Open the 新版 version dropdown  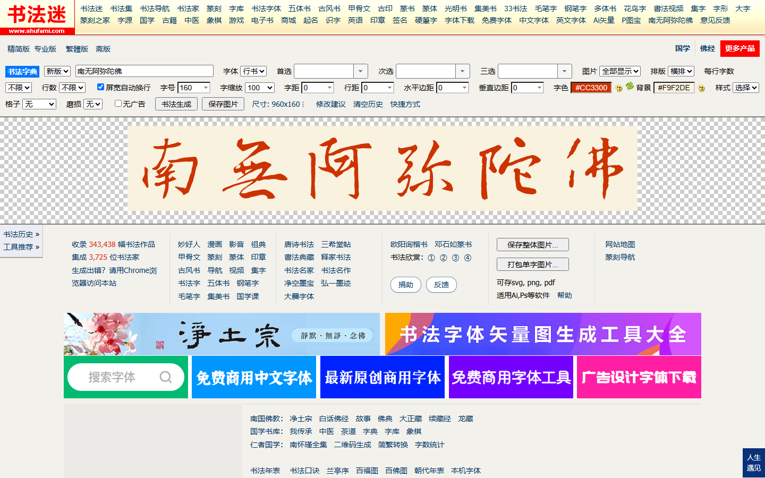[57, 71]
